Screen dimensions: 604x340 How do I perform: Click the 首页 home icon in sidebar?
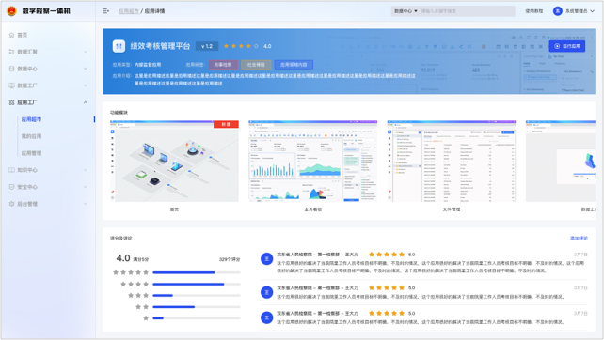pyautogui.click(x=11, y=35)
